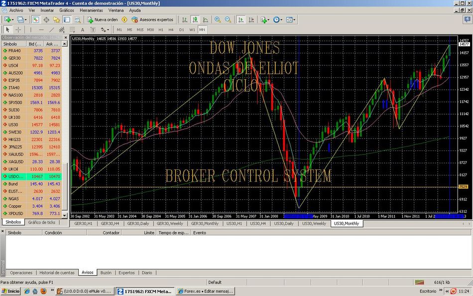Select the Crosshair cursor tool
Screen dimensions: 473x296
(x=18, y=29)
